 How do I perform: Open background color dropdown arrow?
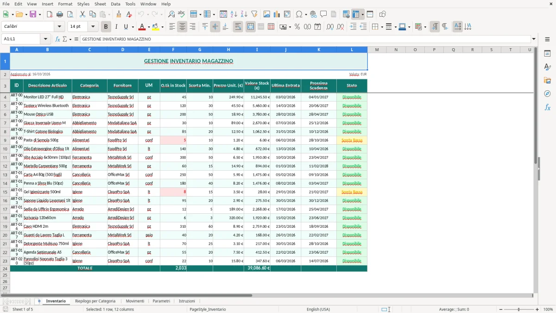coord(163,27)
